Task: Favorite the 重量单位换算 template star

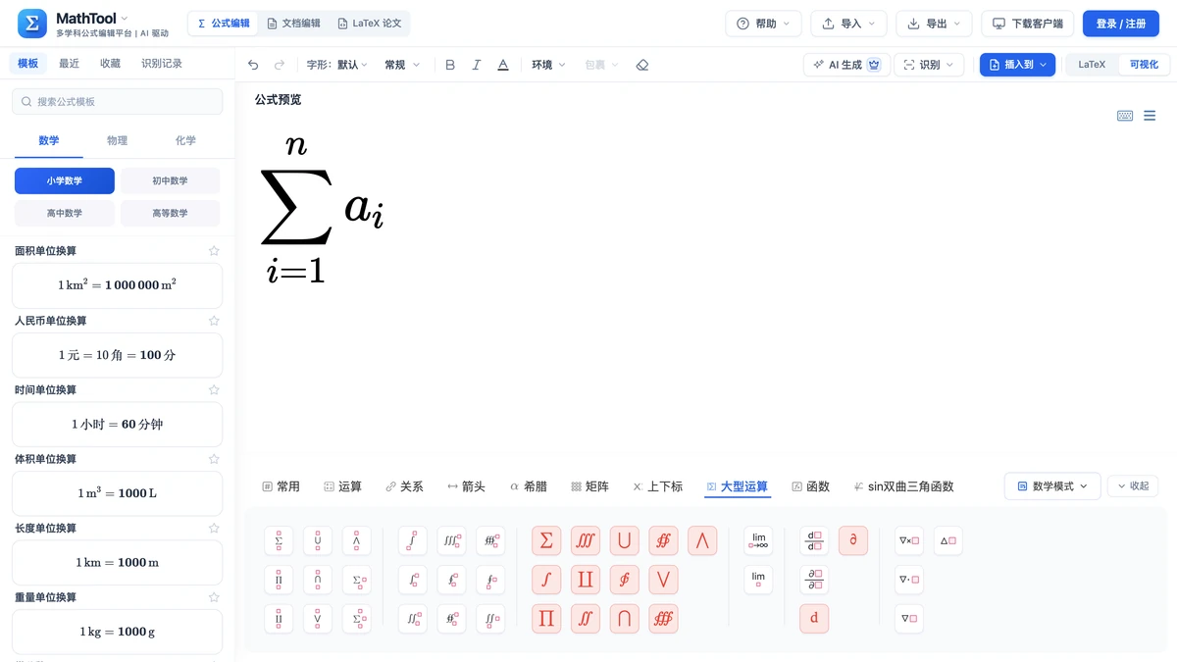Action: tap(214, 597)
